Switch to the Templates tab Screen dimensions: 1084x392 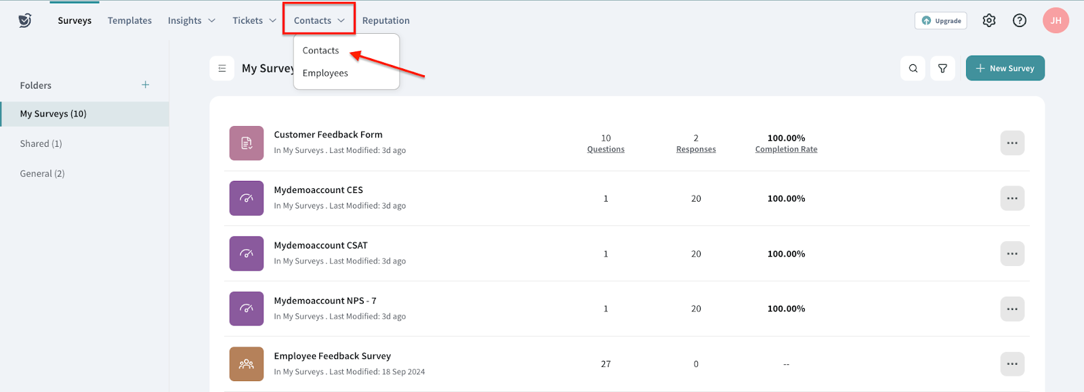[x=129, y=20]
